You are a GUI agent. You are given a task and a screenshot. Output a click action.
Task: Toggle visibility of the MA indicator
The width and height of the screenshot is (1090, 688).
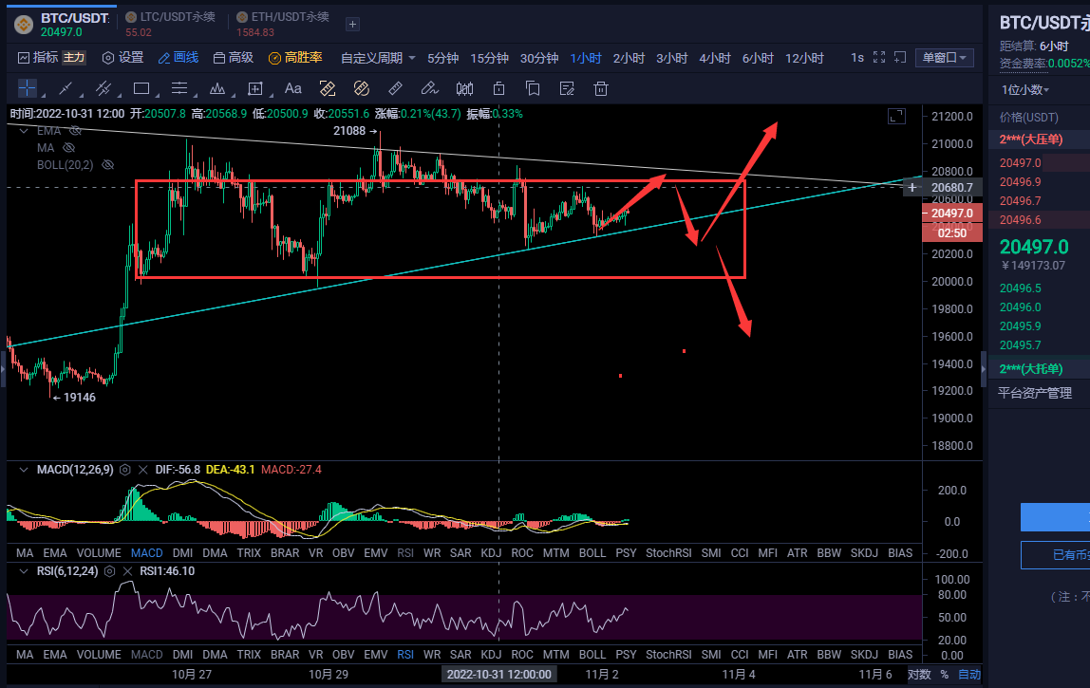point(68,148)
